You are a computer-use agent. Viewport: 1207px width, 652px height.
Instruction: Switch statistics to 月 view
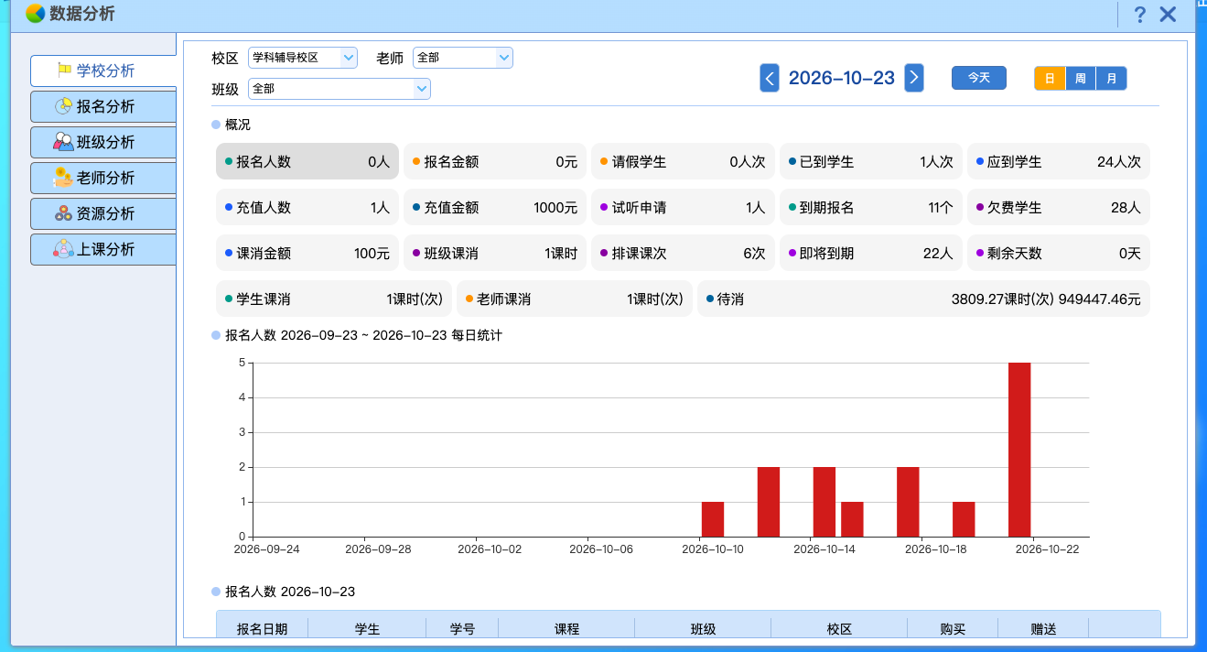click(1112, 79)
